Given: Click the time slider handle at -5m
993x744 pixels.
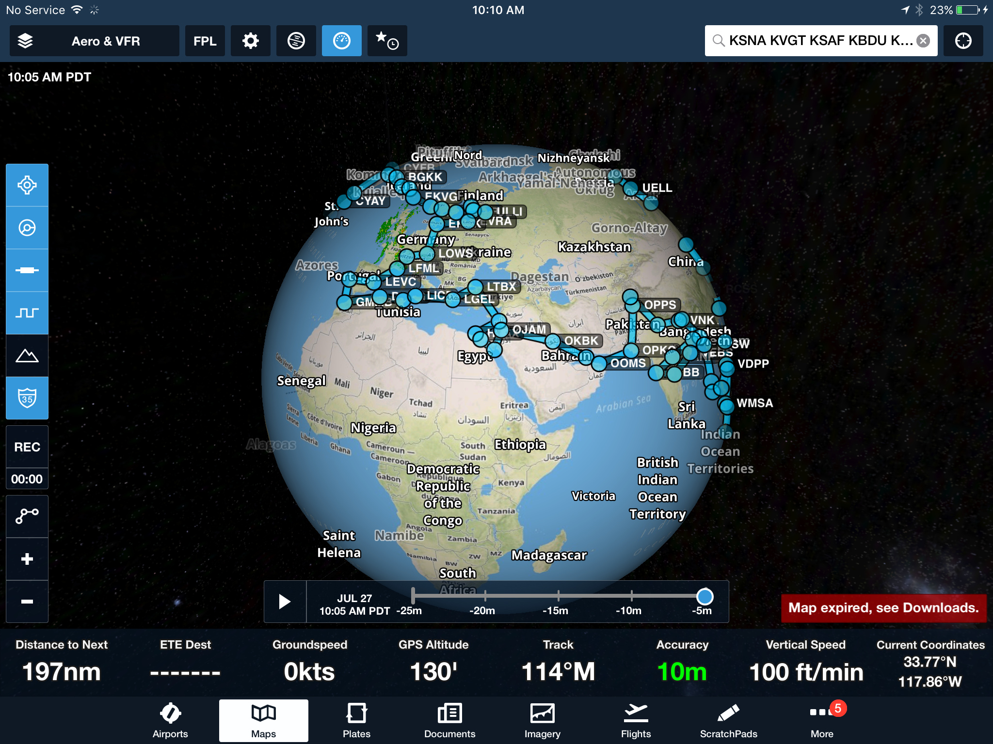Looking at the screenshot, I should point(705,596).
